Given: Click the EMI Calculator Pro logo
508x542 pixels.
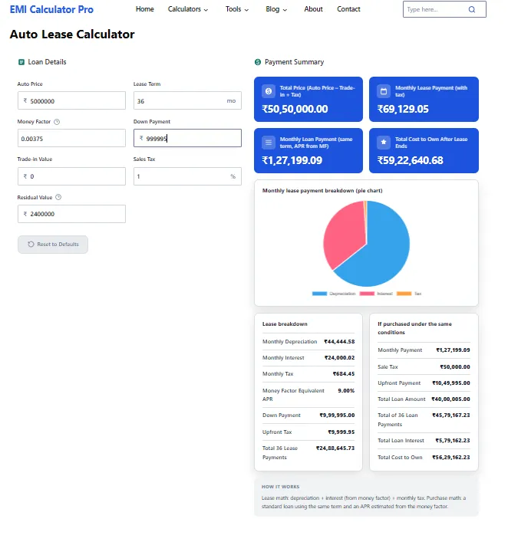Looking at the screenshot, I should coord(51,9).
